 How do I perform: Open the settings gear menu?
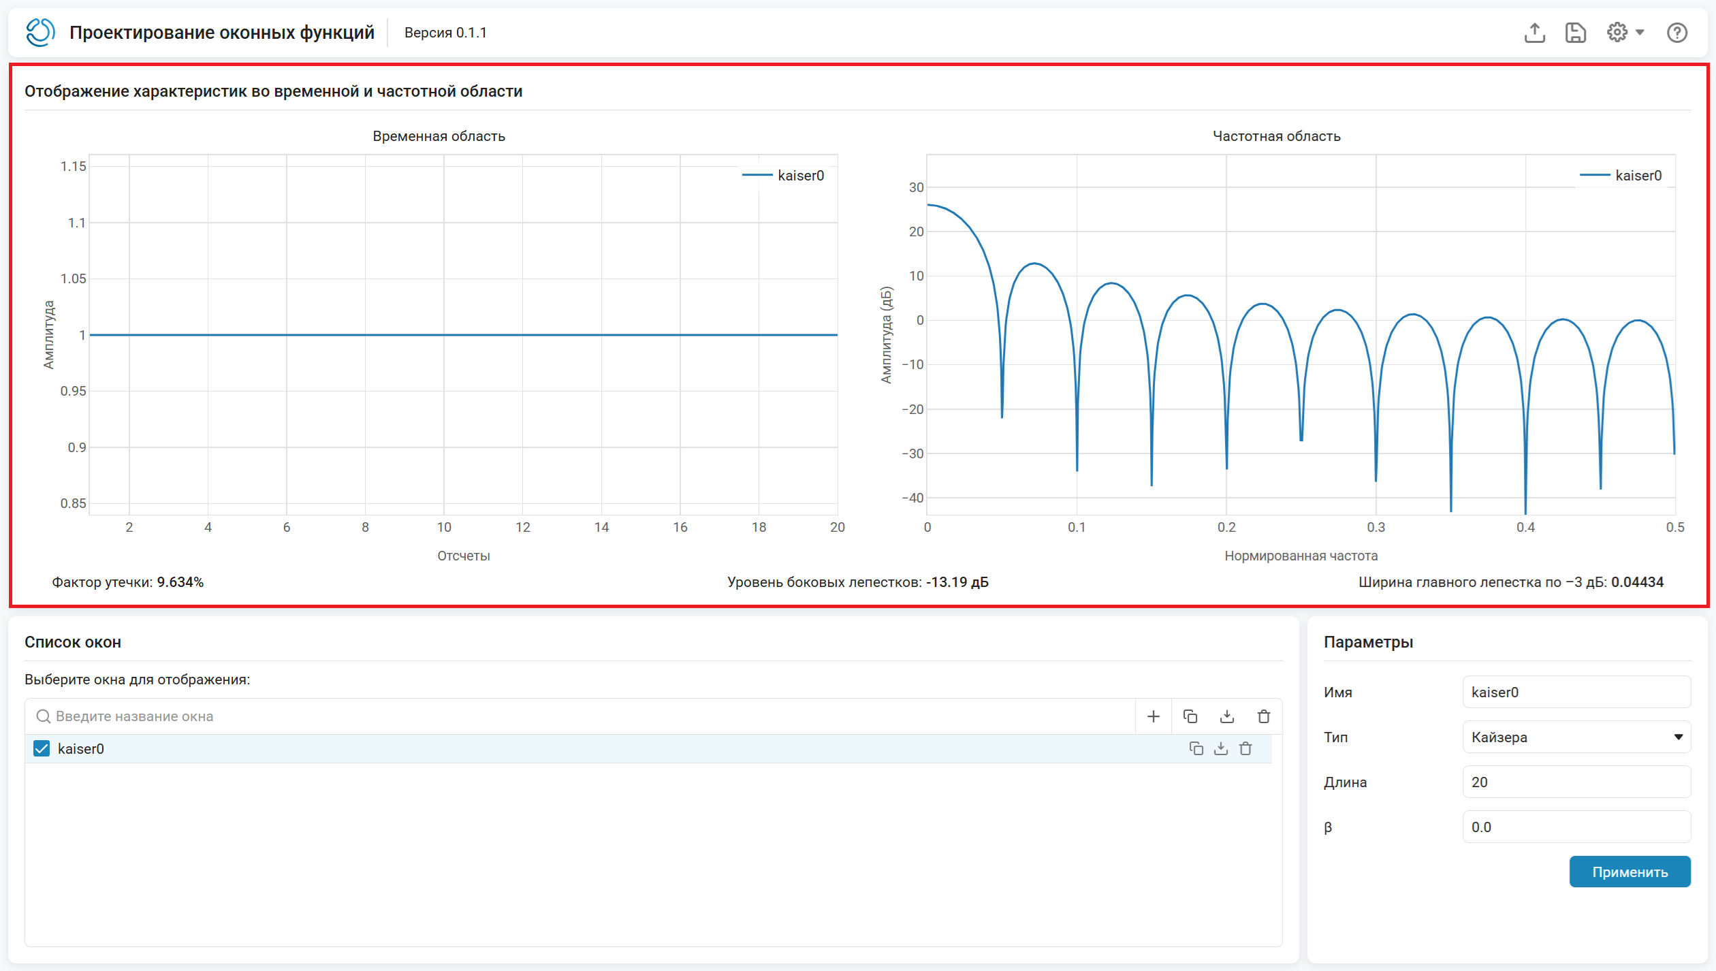pos(1625,33)
